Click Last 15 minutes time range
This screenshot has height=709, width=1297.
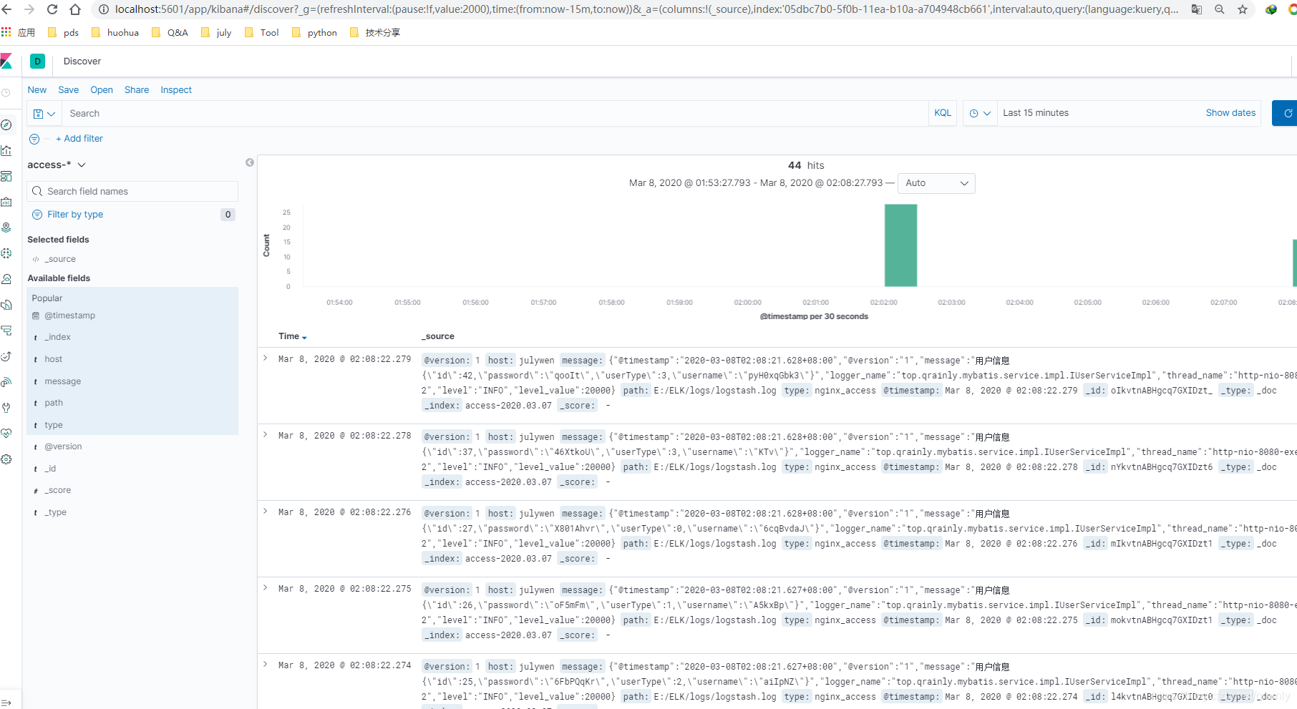1036,113
